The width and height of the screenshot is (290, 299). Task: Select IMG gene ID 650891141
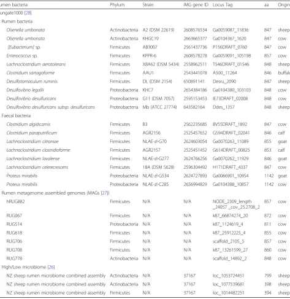point(194,82)
